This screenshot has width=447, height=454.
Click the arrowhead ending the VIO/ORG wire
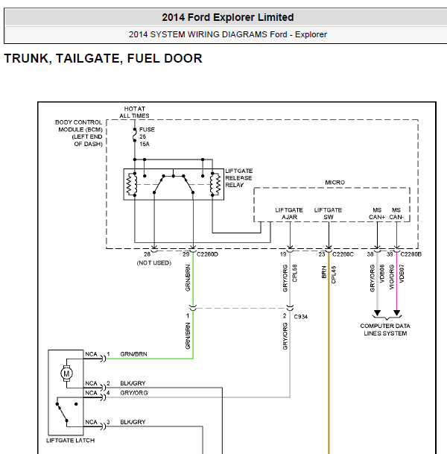396,313
